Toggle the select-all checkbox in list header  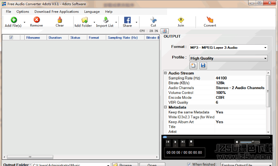pyautogui.click(x=11, y=37)
